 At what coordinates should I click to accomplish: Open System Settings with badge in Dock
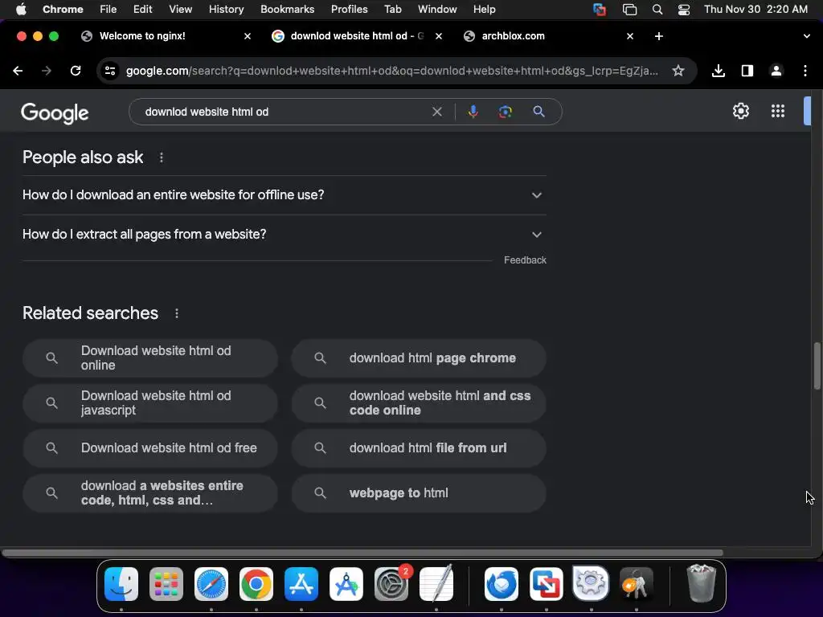click(x=391, y=584)
